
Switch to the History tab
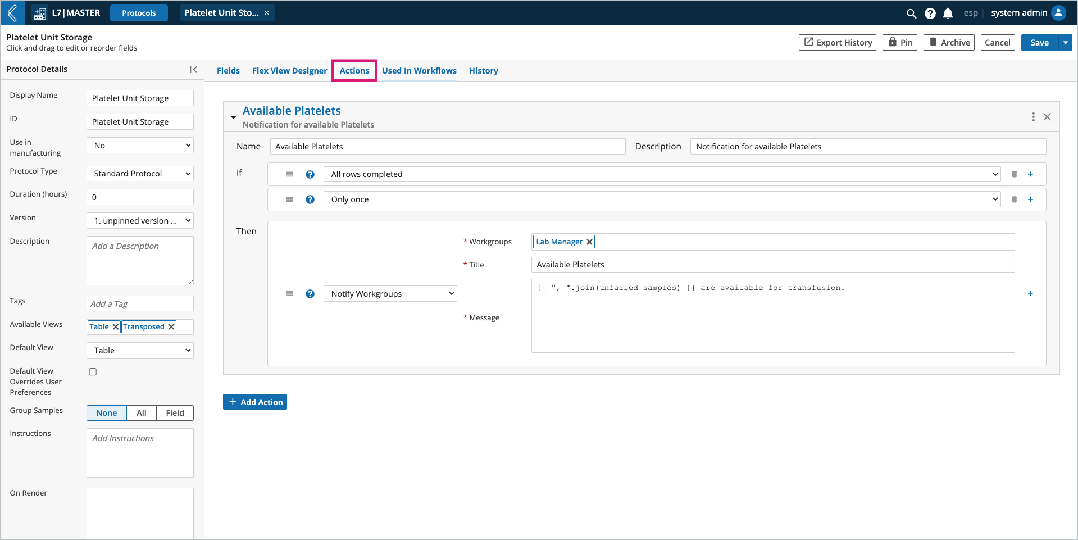484,71
